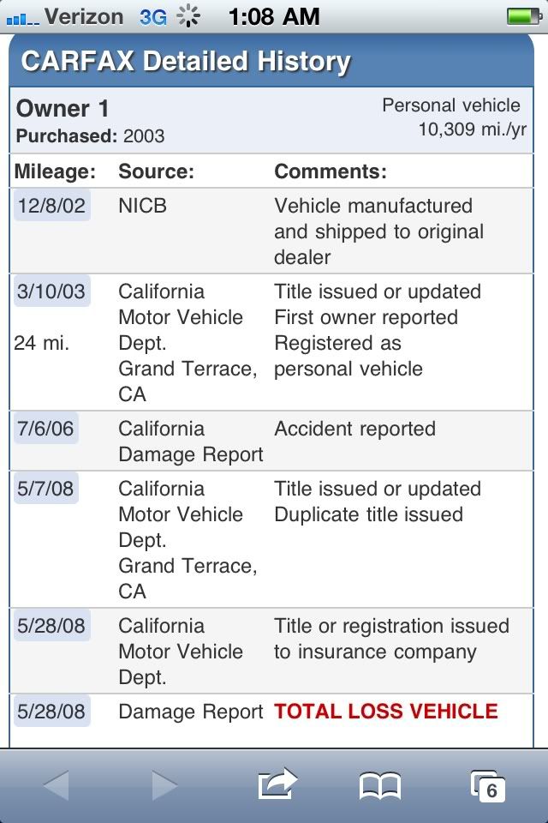Image resolution: width=548 pixels, height=823 pixels.
Task: Click the NICB source entry
Action: tap(143, 206)
